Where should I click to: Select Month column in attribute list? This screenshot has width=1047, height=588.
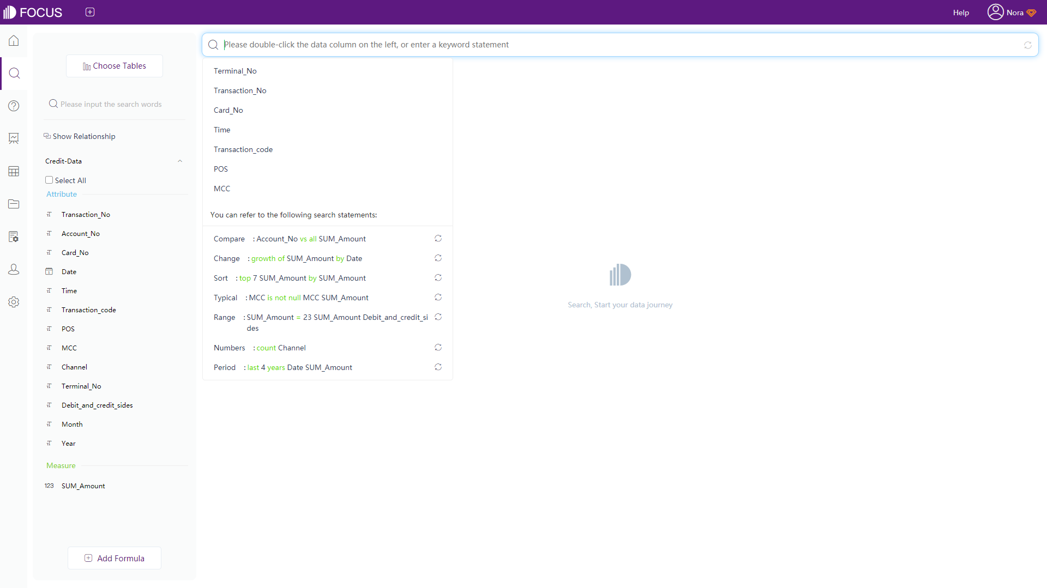72,424
